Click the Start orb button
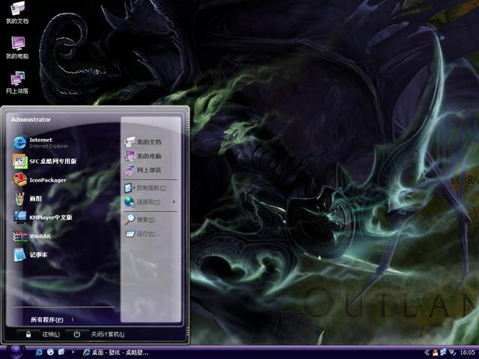 [x=15, y=352]
